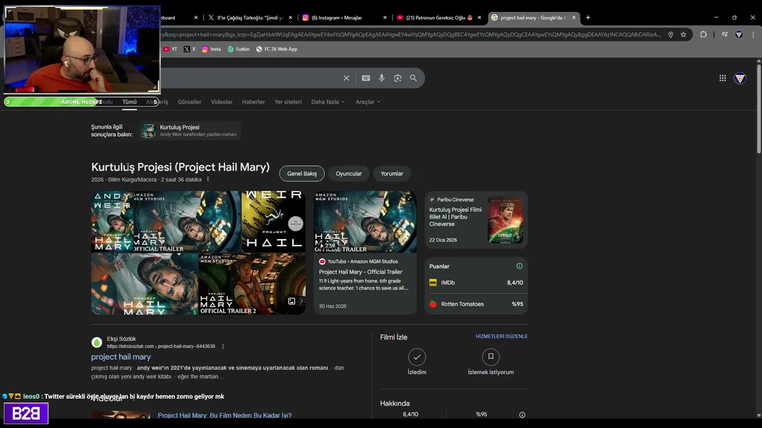Click the browser address bar URL
This screenshot has width=762, height=428.
click(411, 34)
